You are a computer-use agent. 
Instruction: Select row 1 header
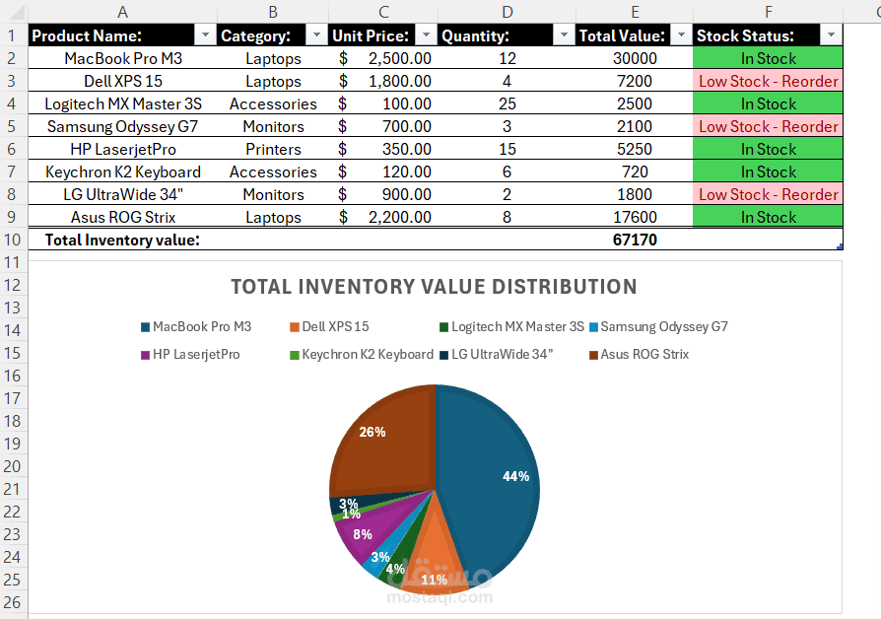[14, 35]
